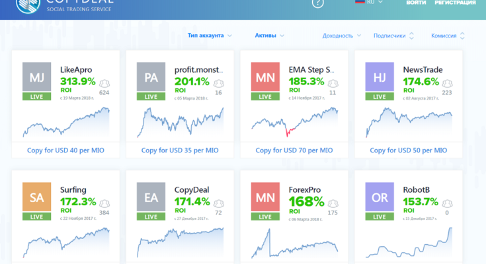Open the NewsTrade trader name

[423, 69]
